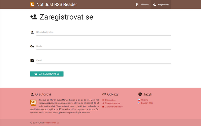201x126 pixels.
Task: Click the external link icon after SuperMartas
Action: pos(58,123)
